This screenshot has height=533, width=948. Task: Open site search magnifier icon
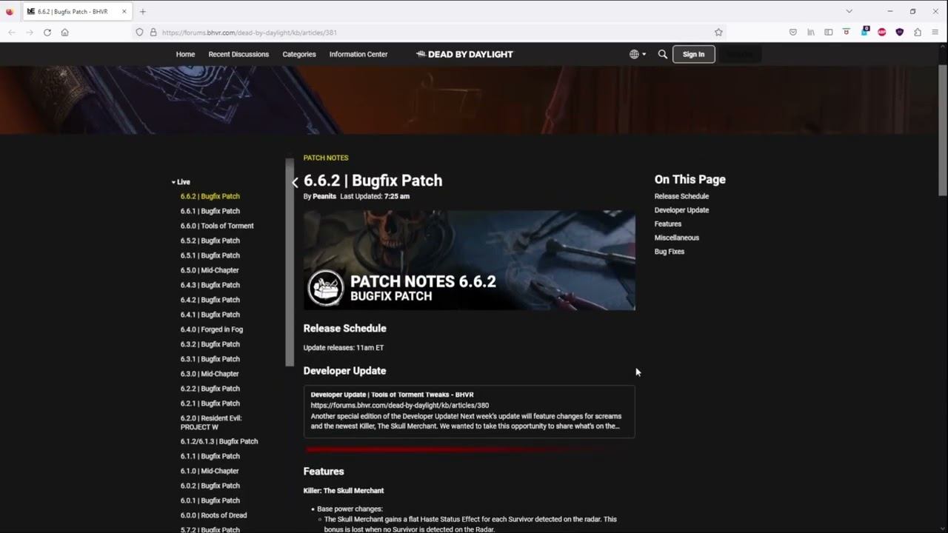(x=663, y=54)
